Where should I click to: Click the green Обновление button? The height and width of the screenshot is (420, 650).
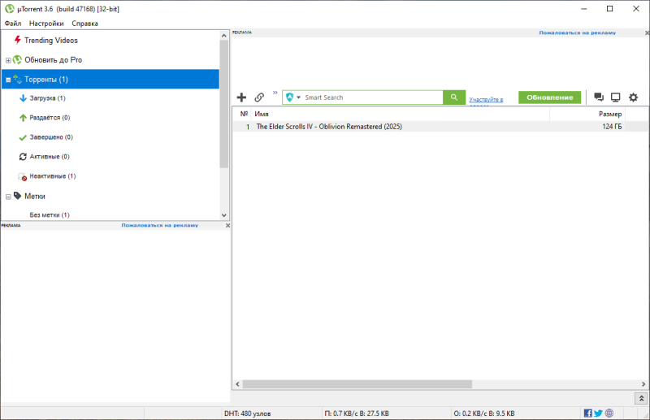click(x=550, y=97)
